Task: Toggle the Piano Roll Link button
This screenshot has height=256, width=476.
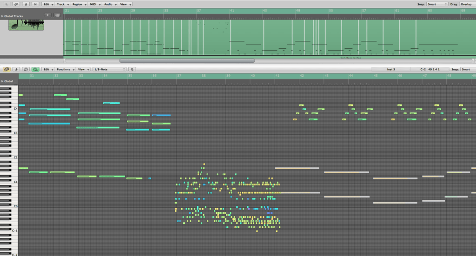Action: (7, 70)
